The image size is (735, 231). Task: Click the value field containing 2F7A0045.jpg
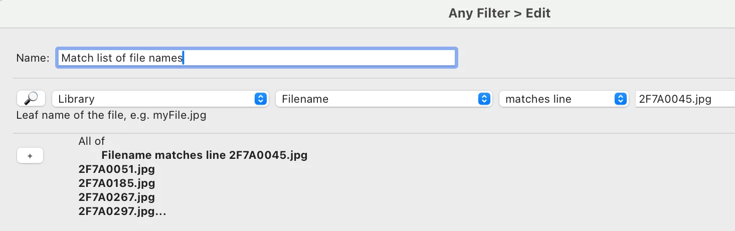point(682,99)
